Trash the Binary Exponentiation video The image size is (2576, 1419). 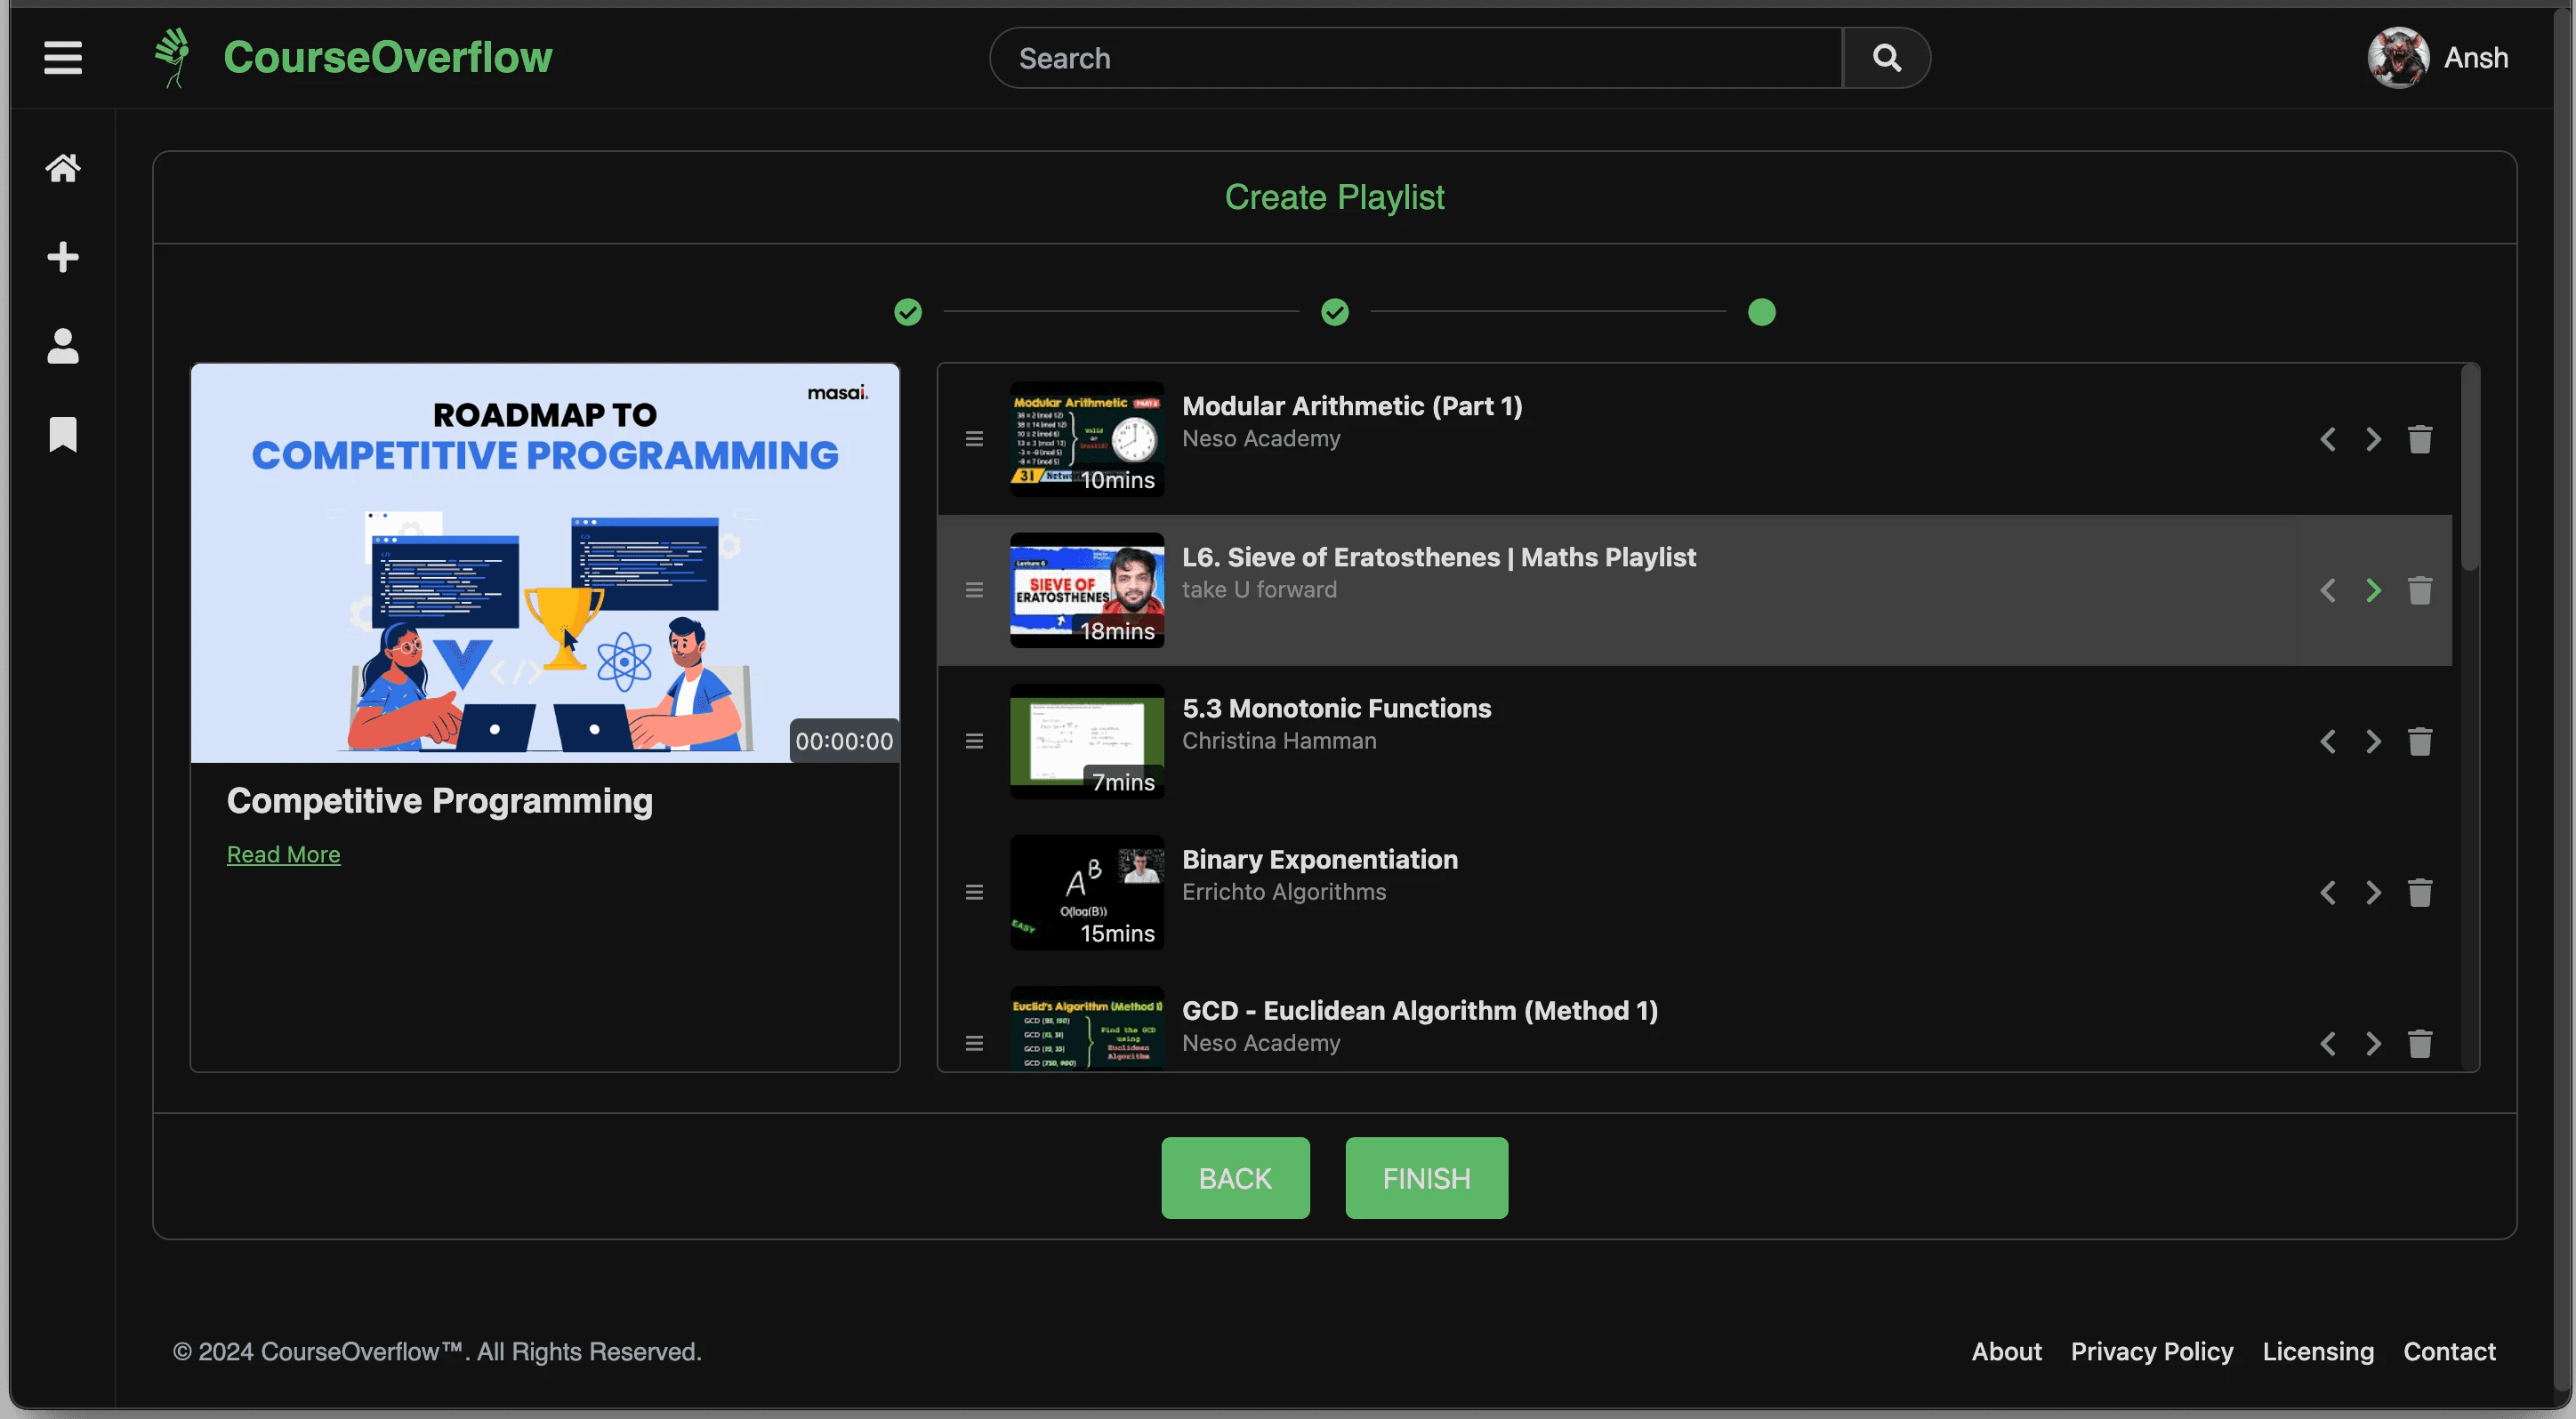2419,893
